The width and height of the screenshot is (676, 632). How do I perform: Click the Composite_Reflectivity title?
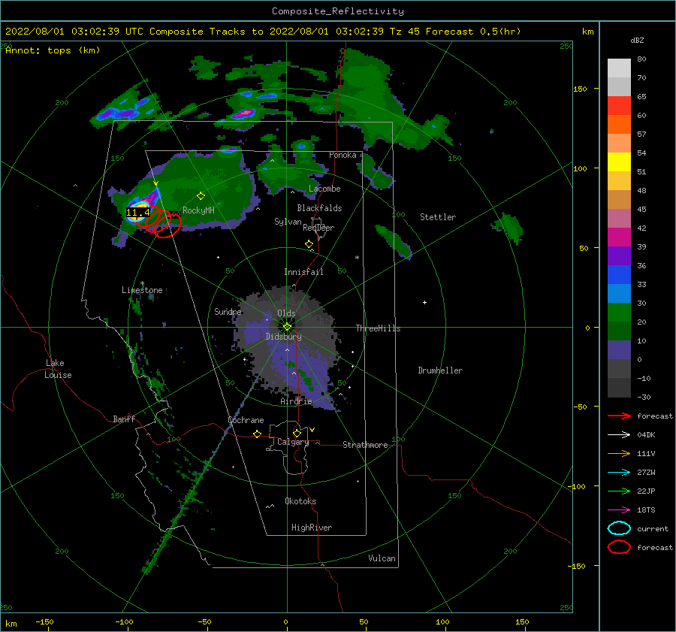point(338,11)
